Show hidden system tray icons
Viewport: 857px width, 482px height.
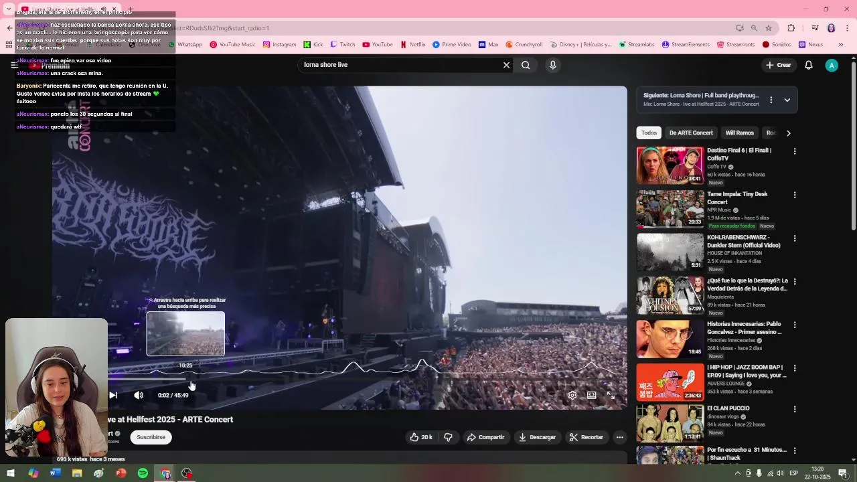click(738, 473)
